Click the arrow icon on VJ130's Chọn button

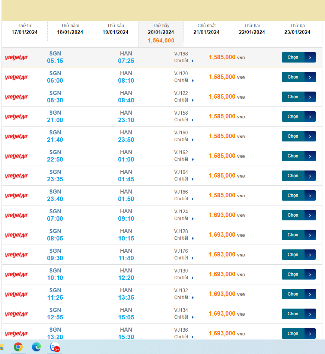310,274
